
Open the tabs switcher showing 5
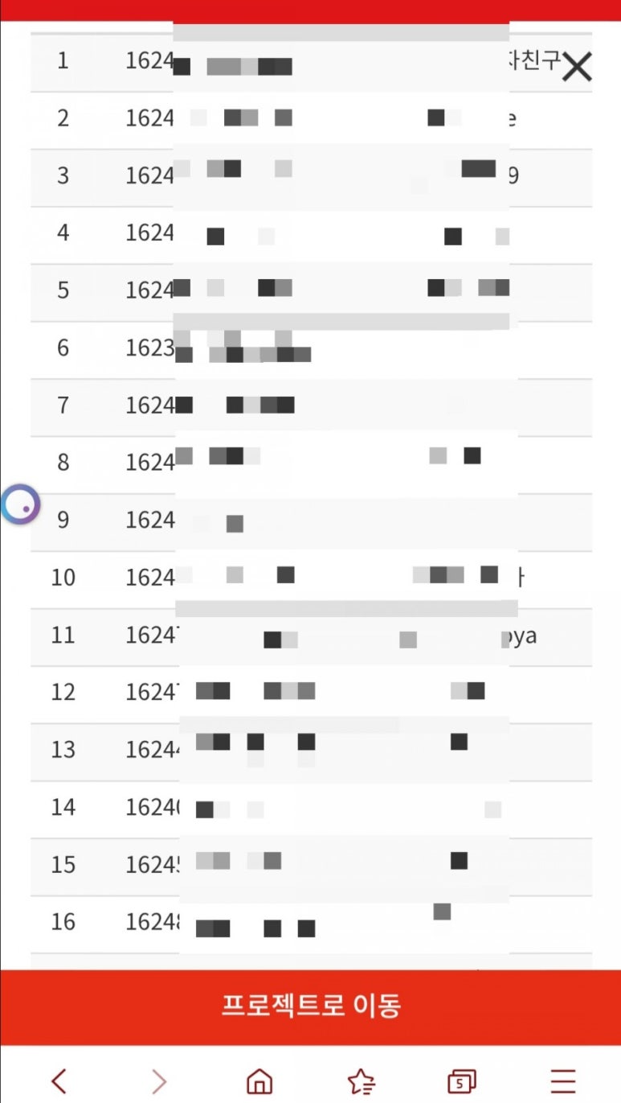(461, 1081)
